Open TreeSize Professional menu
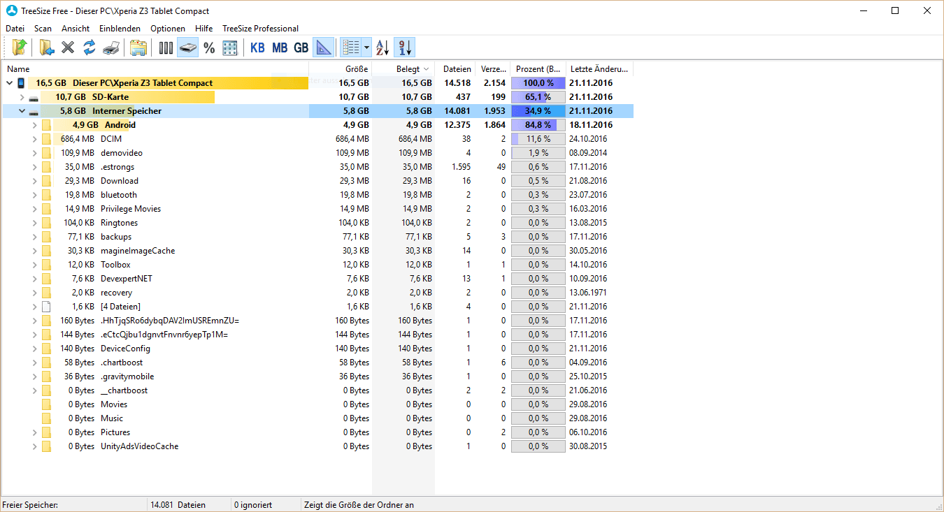The width and height of the screenshot is (944, 512). 260,29
